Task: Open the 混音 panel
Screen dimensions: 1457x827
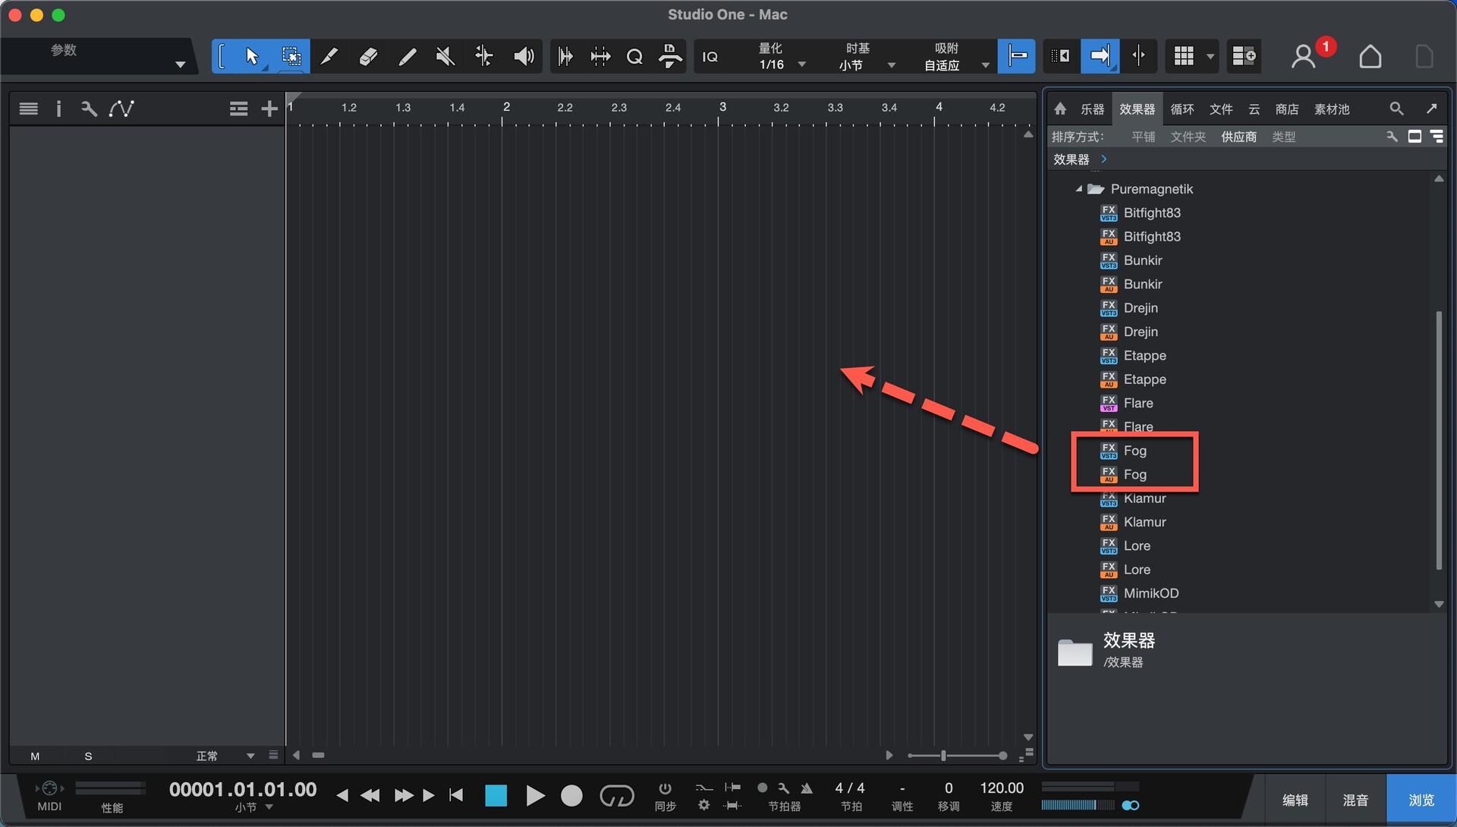Action: 1355,800
